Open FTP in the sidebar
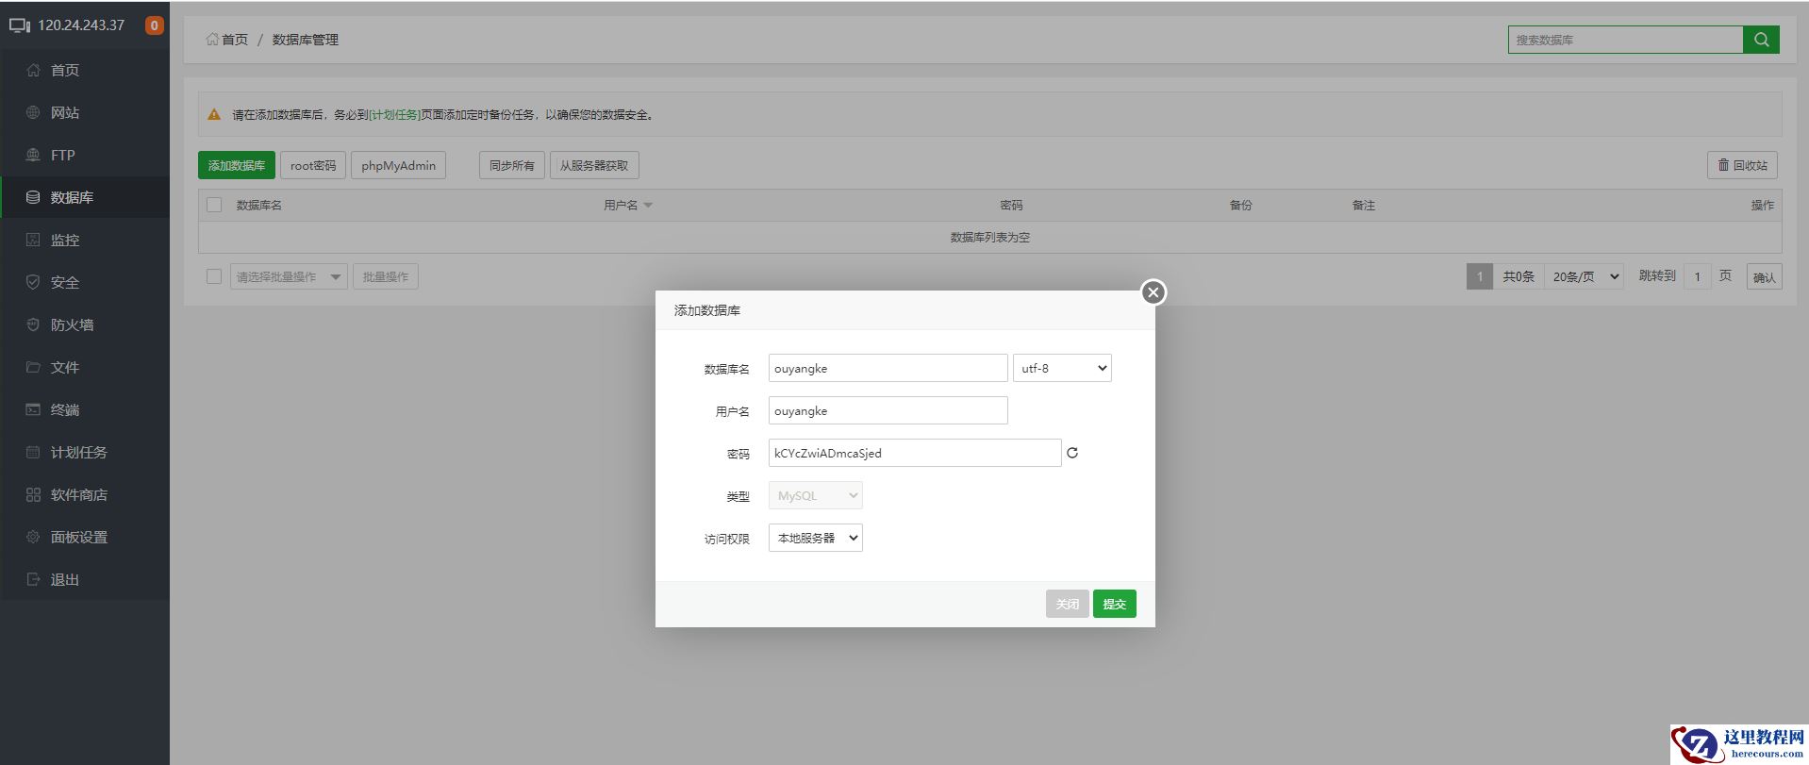The height and width of the screenshot is (765, 1809). pos(85,155)
